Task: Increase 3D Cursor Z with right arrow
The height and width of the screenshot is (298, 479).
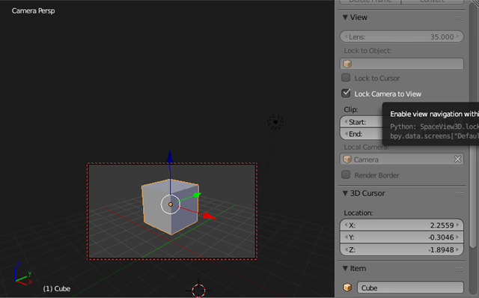Action: tap(457, 249)
